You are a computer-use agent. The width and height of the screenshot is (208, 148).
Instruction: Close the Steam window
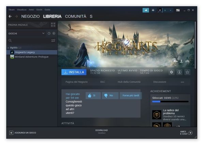point(193,10)
